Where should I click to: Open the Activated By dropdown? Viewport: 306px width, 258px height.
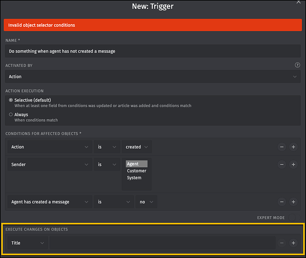click(x=153, y=76)
